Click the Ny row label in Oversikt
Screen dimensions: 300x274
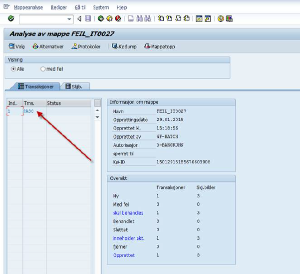click(x=116, y=196)
